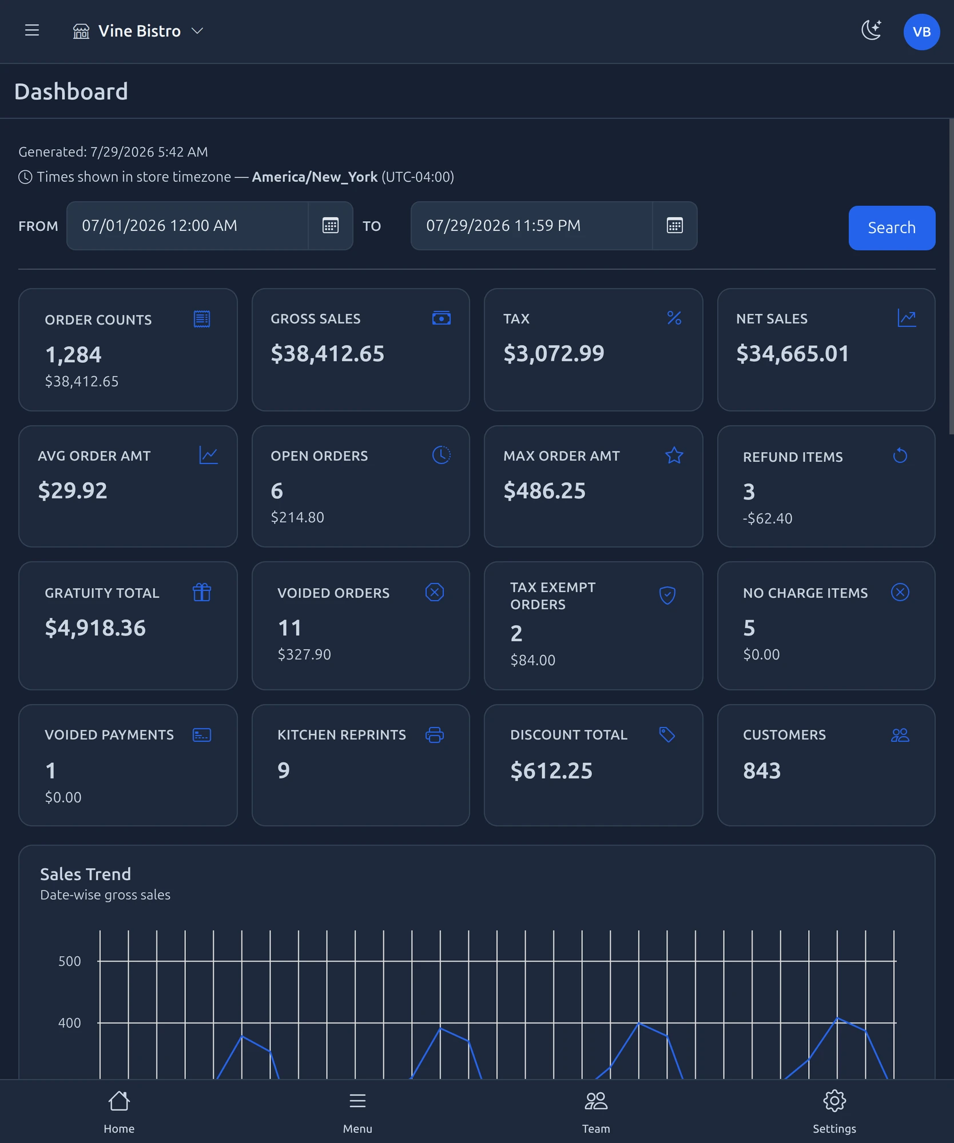The width and height of the screenshot is (954, 1143).
Task: Open the hamburger sidebar menu
Action: 32,30
